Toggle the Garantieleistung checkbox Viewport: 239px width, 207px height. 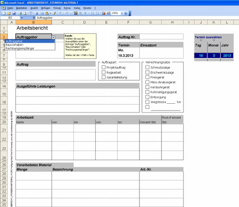pos(103,77)
